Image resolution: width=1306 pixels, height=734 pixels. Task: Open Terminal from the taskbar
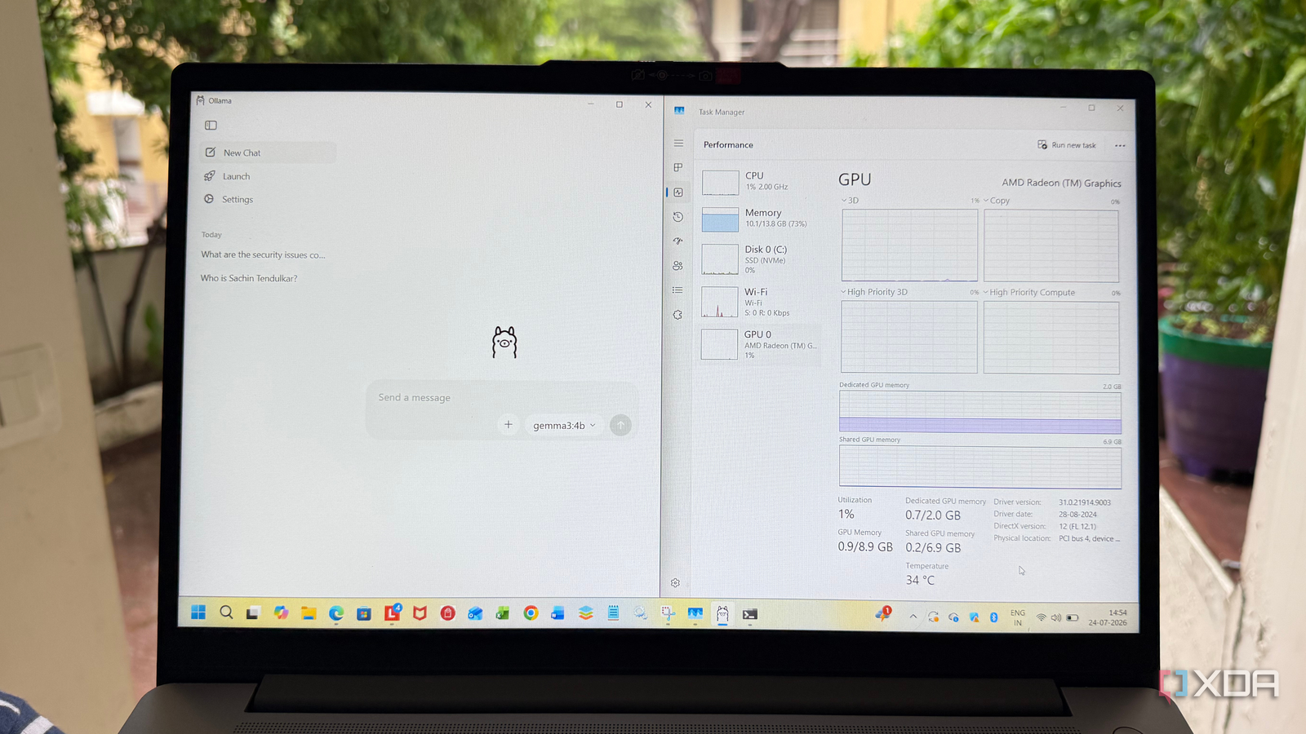pyautogui.click(x=750, y=614)
